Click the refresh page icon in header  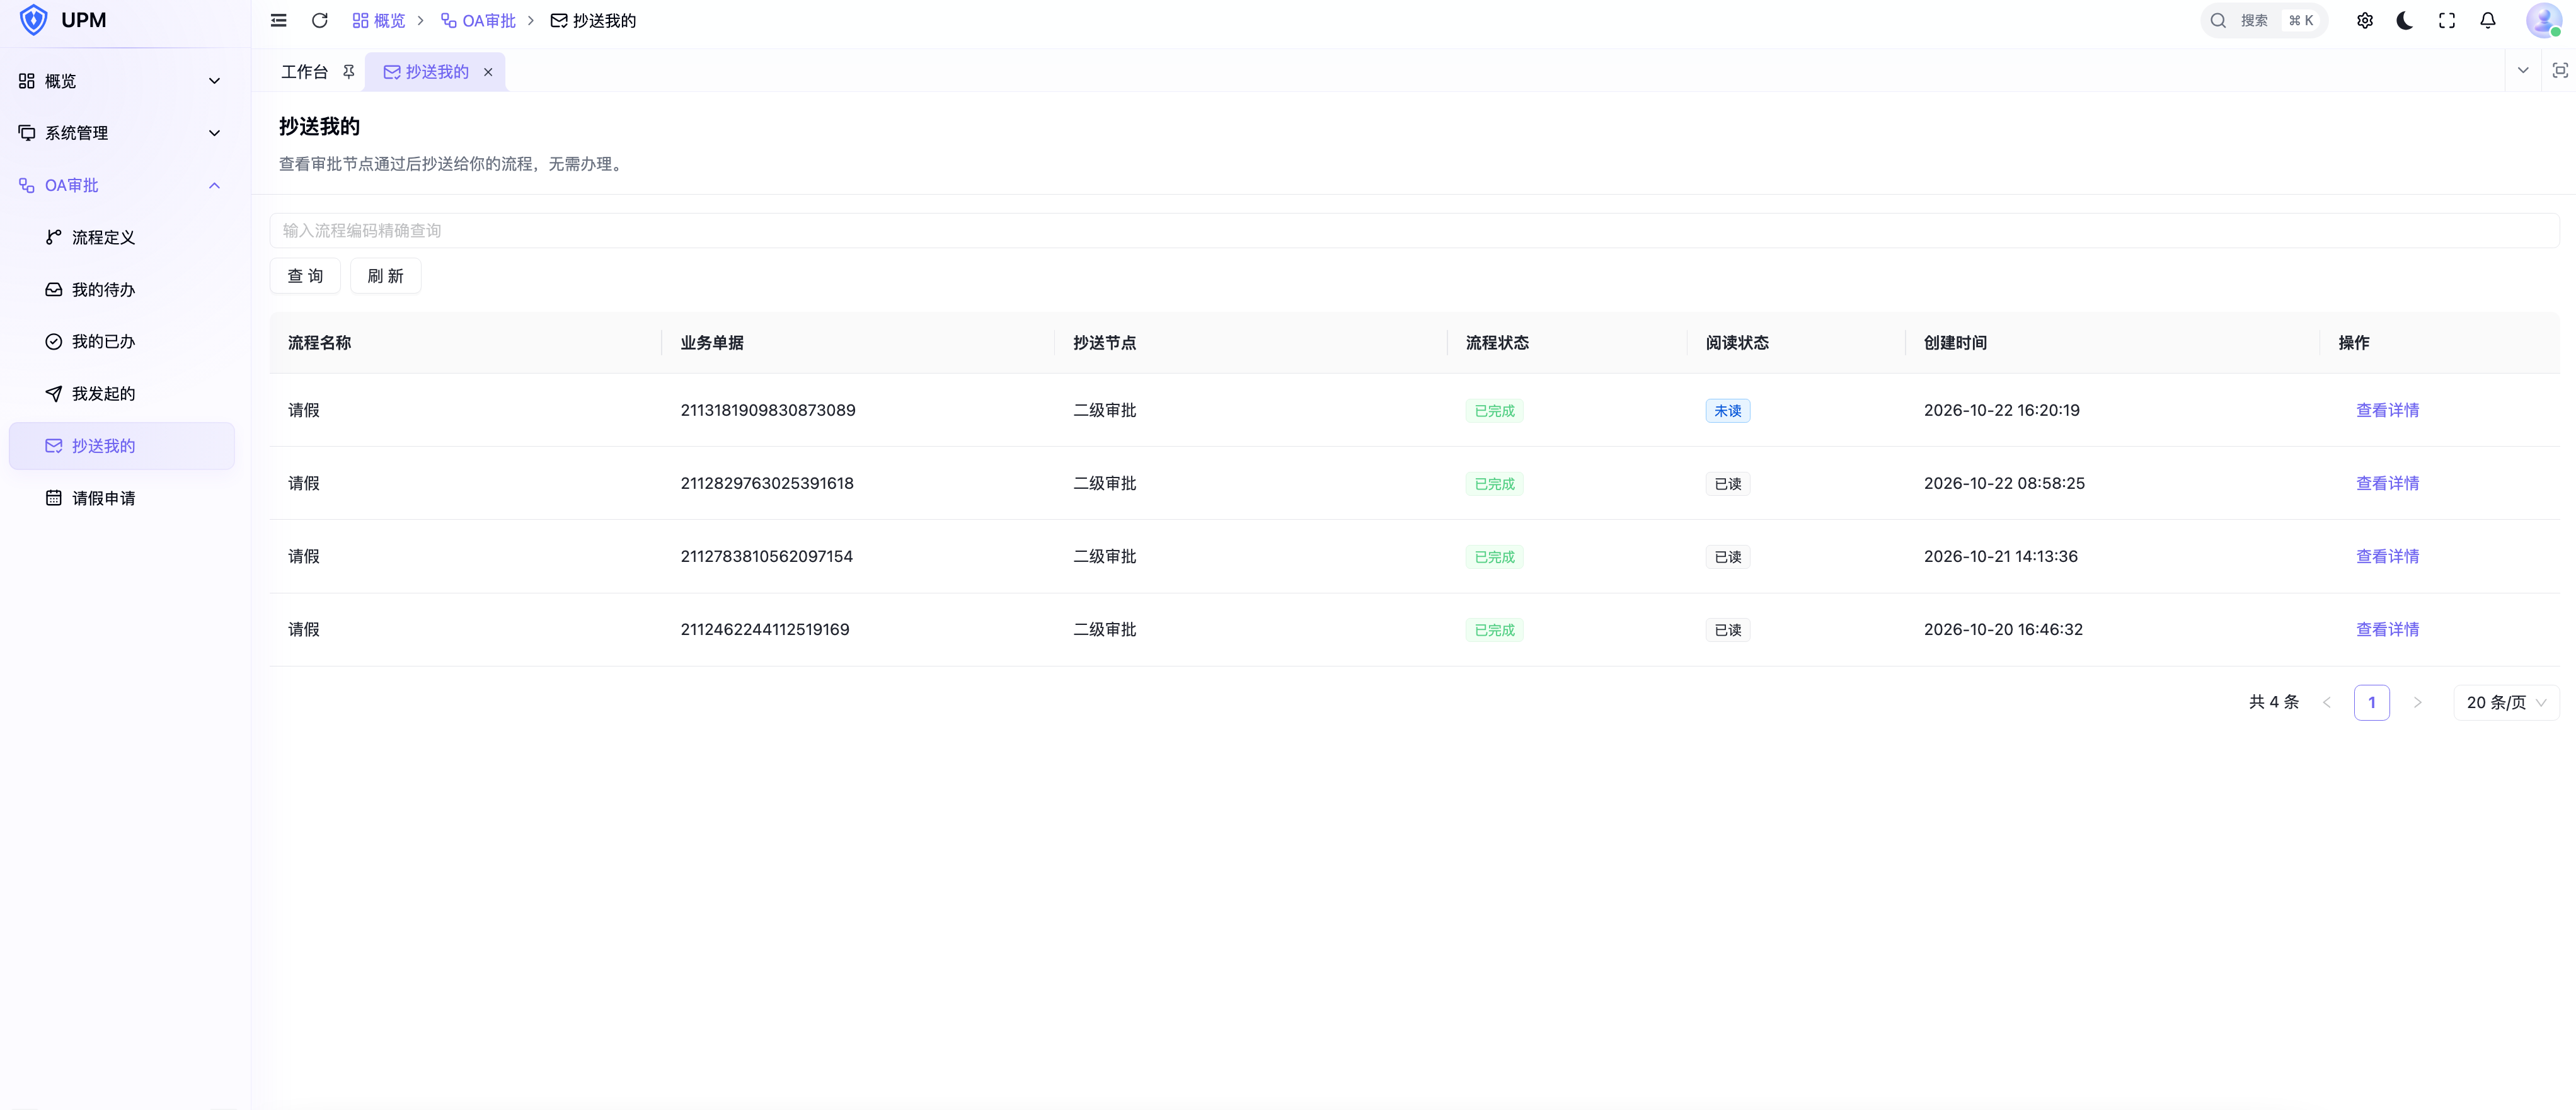320,20
